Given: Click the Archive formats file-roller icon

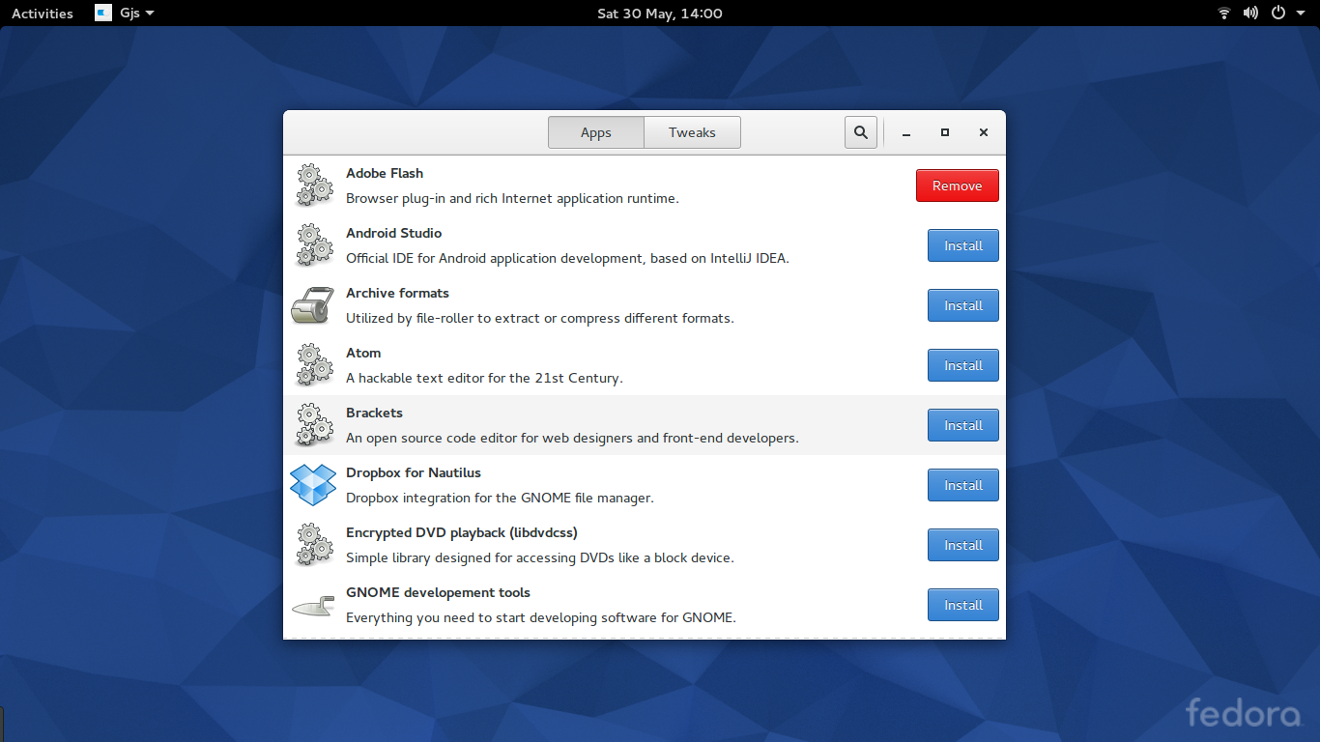Looking at the screenshot, I should click(313, 305).
